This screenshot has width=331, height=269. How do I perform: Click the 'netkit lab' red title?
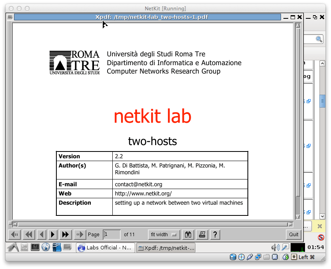point(152,116)
